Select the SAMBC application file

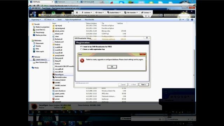(56, 83)
